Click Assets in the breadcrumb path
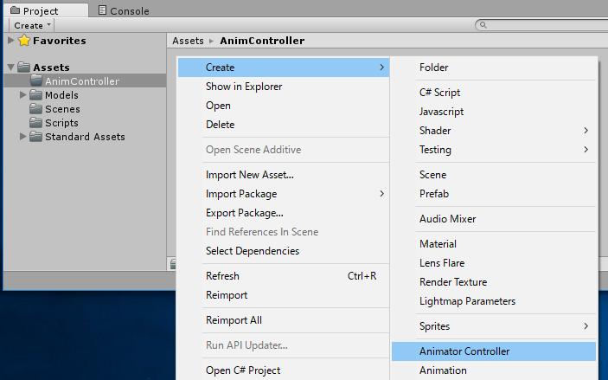608x380 pixels. [x=188, y=41]
